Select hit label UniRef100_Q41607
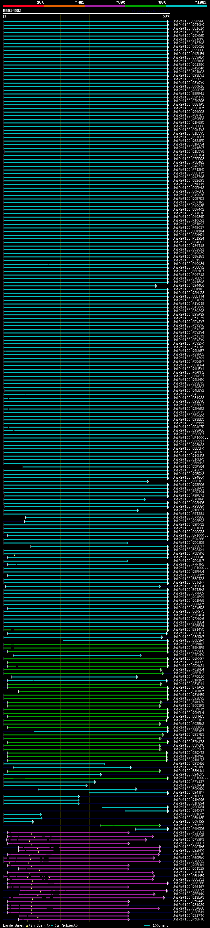210x928 pixels. click(188, 148)
